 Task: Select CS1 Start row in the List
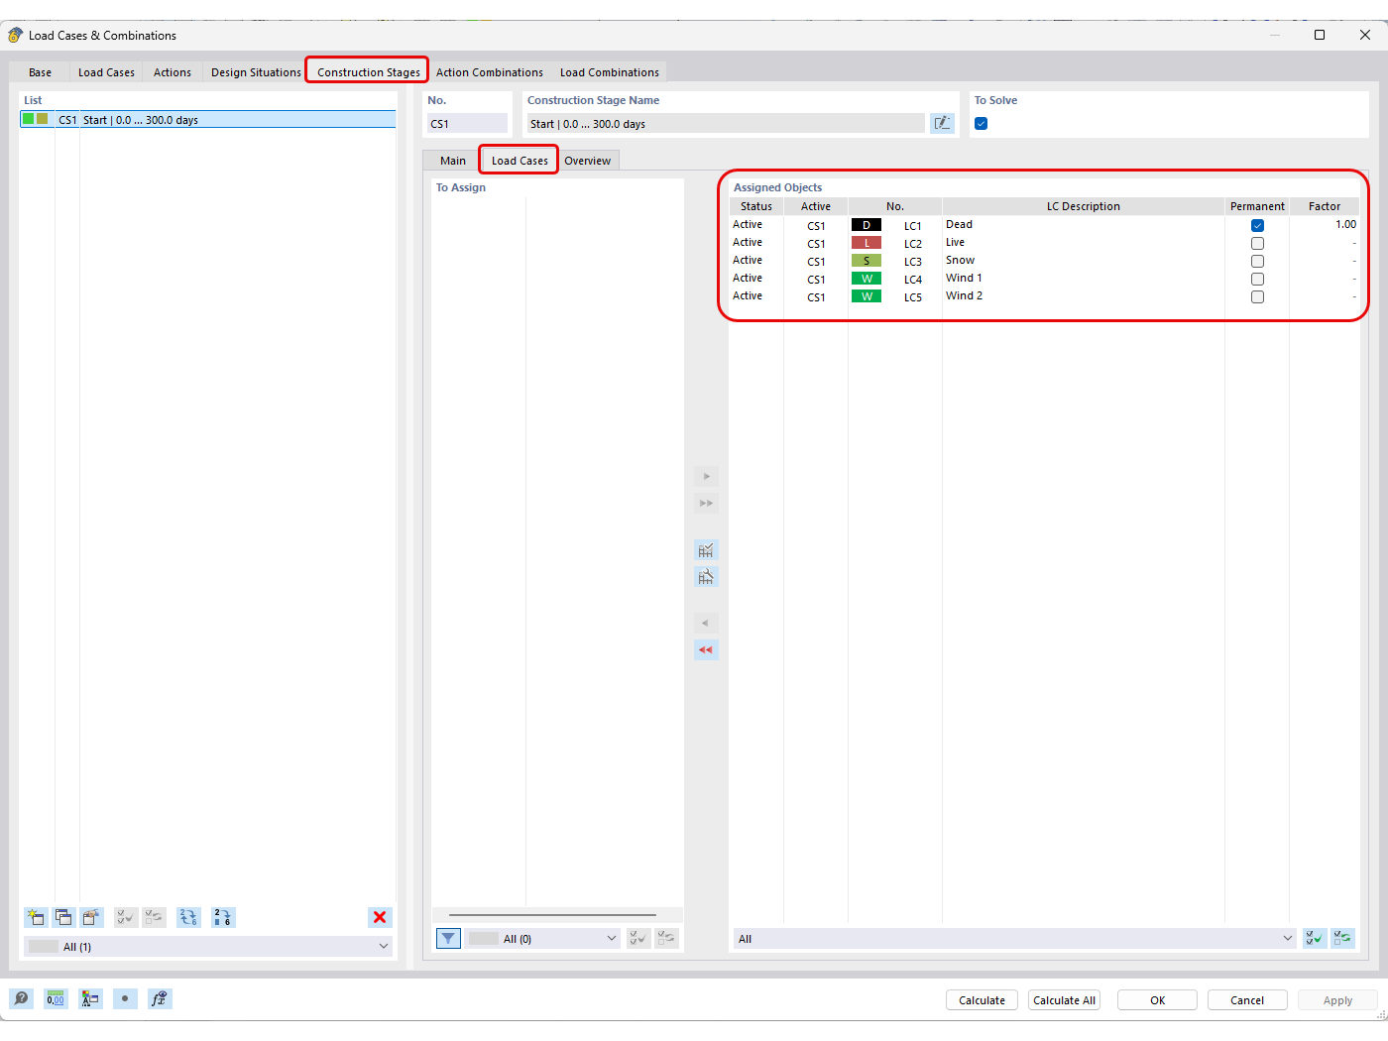click(x=208, y=119)
